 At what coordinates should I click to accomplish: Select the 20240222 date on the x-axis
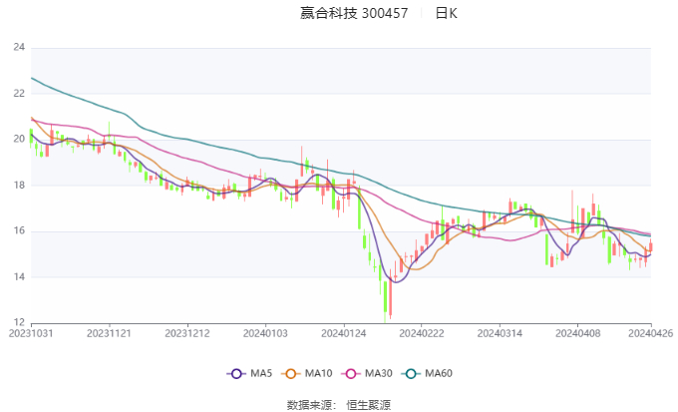(x=420, y=334)
